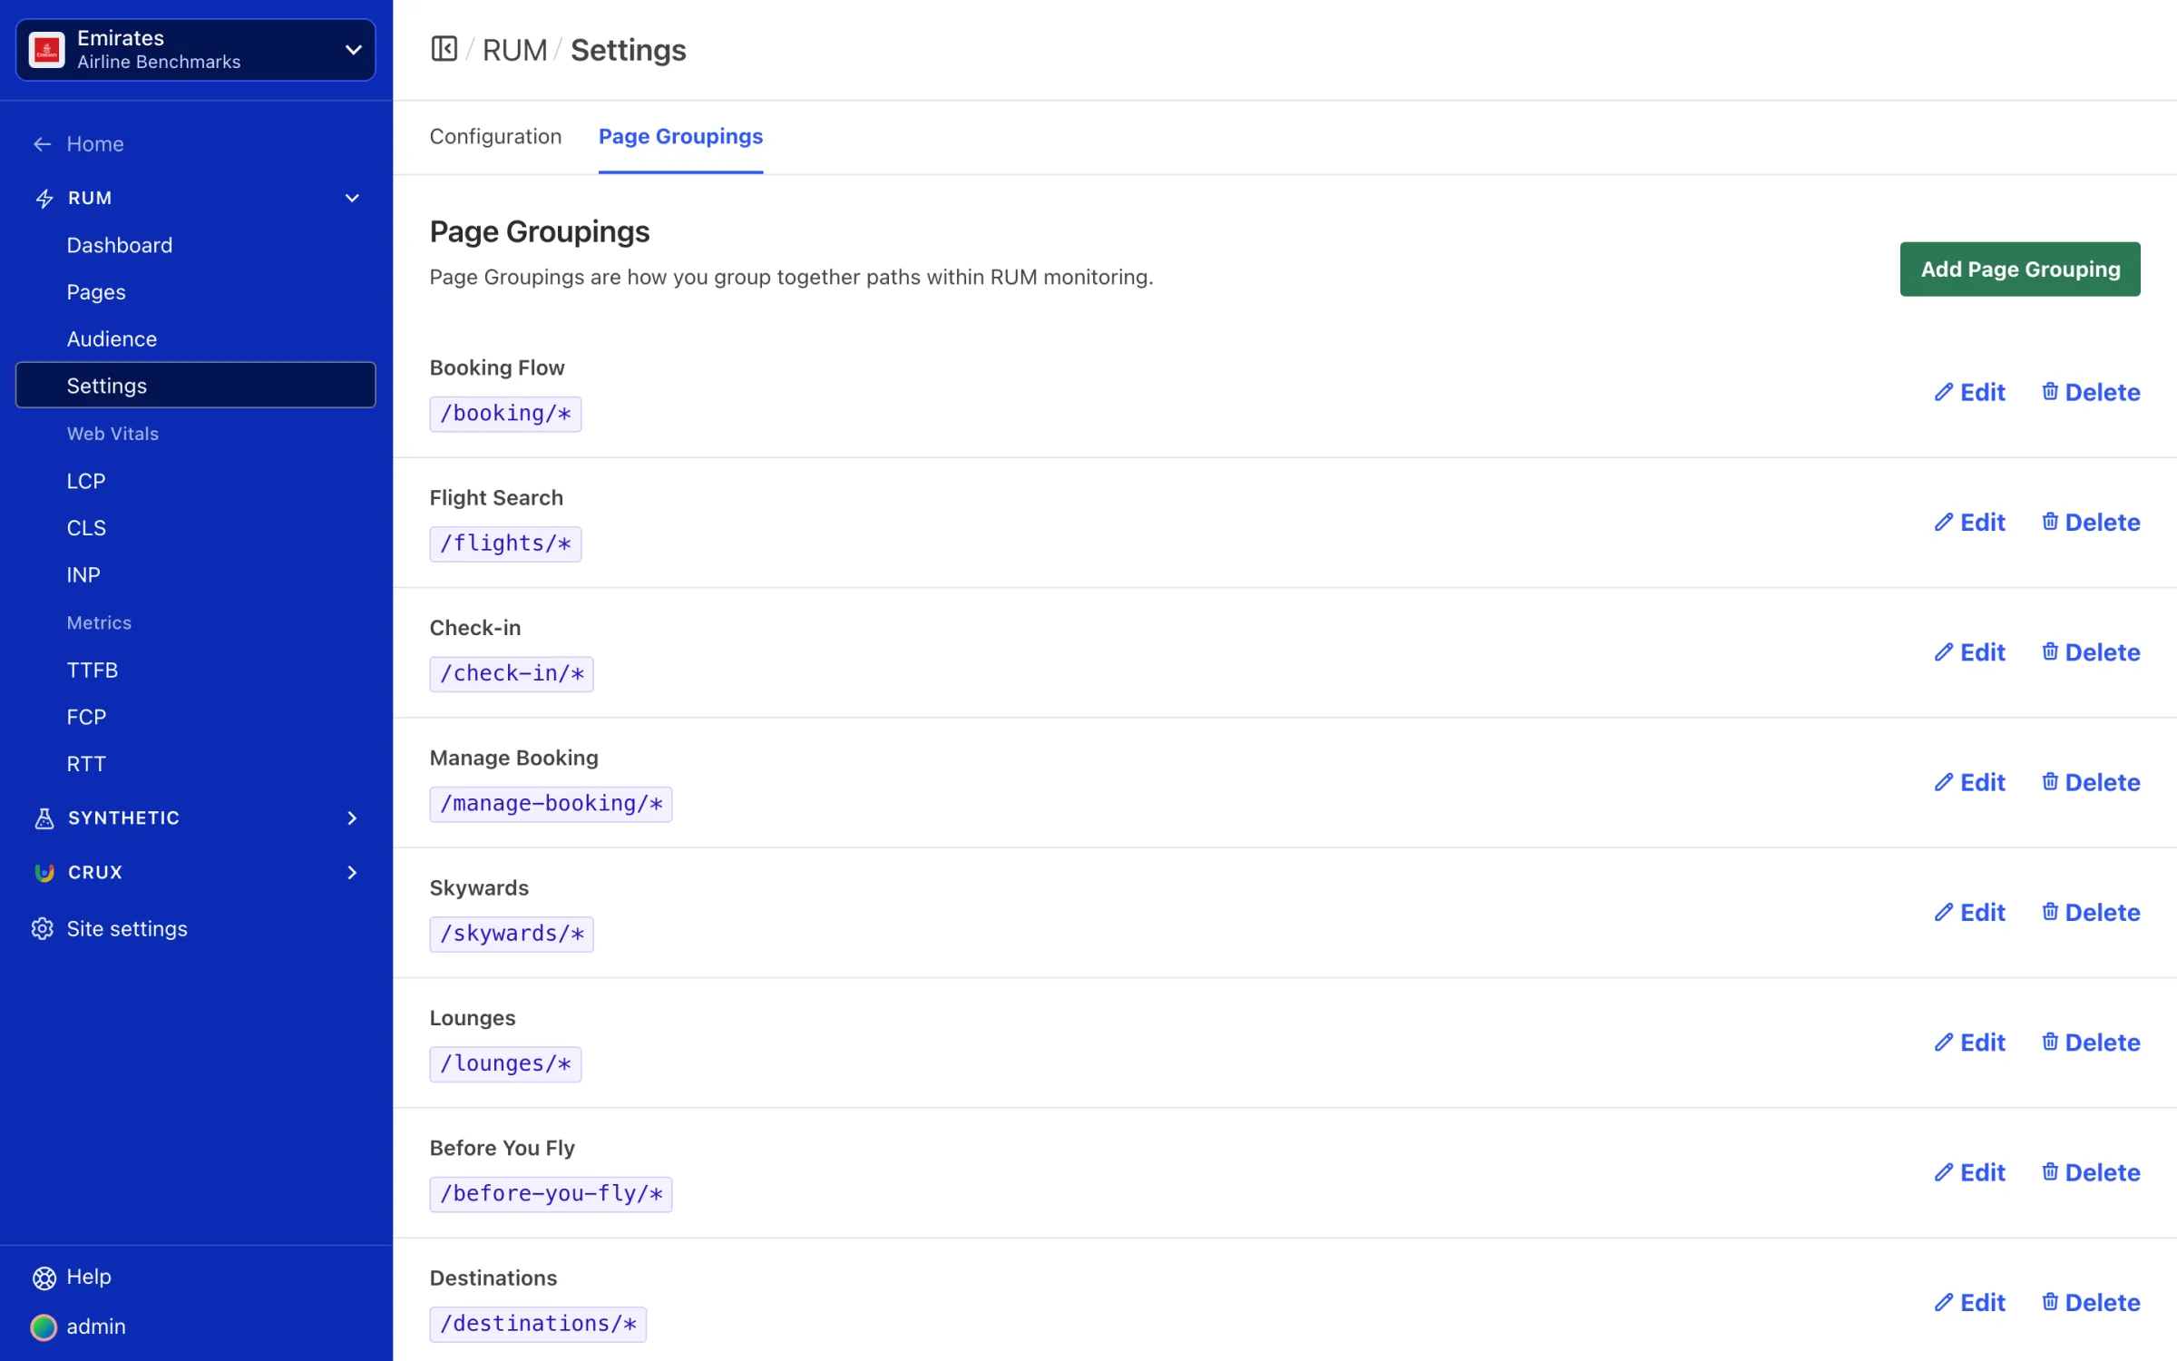This screenshot has width=2177, height=1361.
Task: Expand the SYNTHETIC section chevron
Action: click(352, 818)
